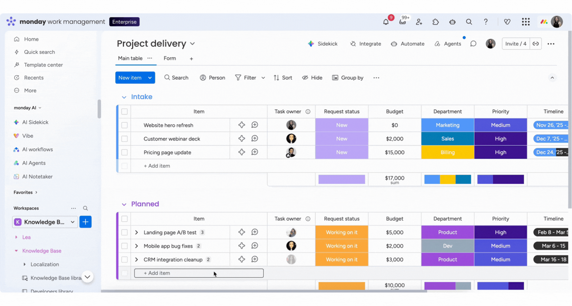This screenshot has height=306, width=572.
Task: Check the Website hero refresh row checkbox
Action: (x=125, y=125)
